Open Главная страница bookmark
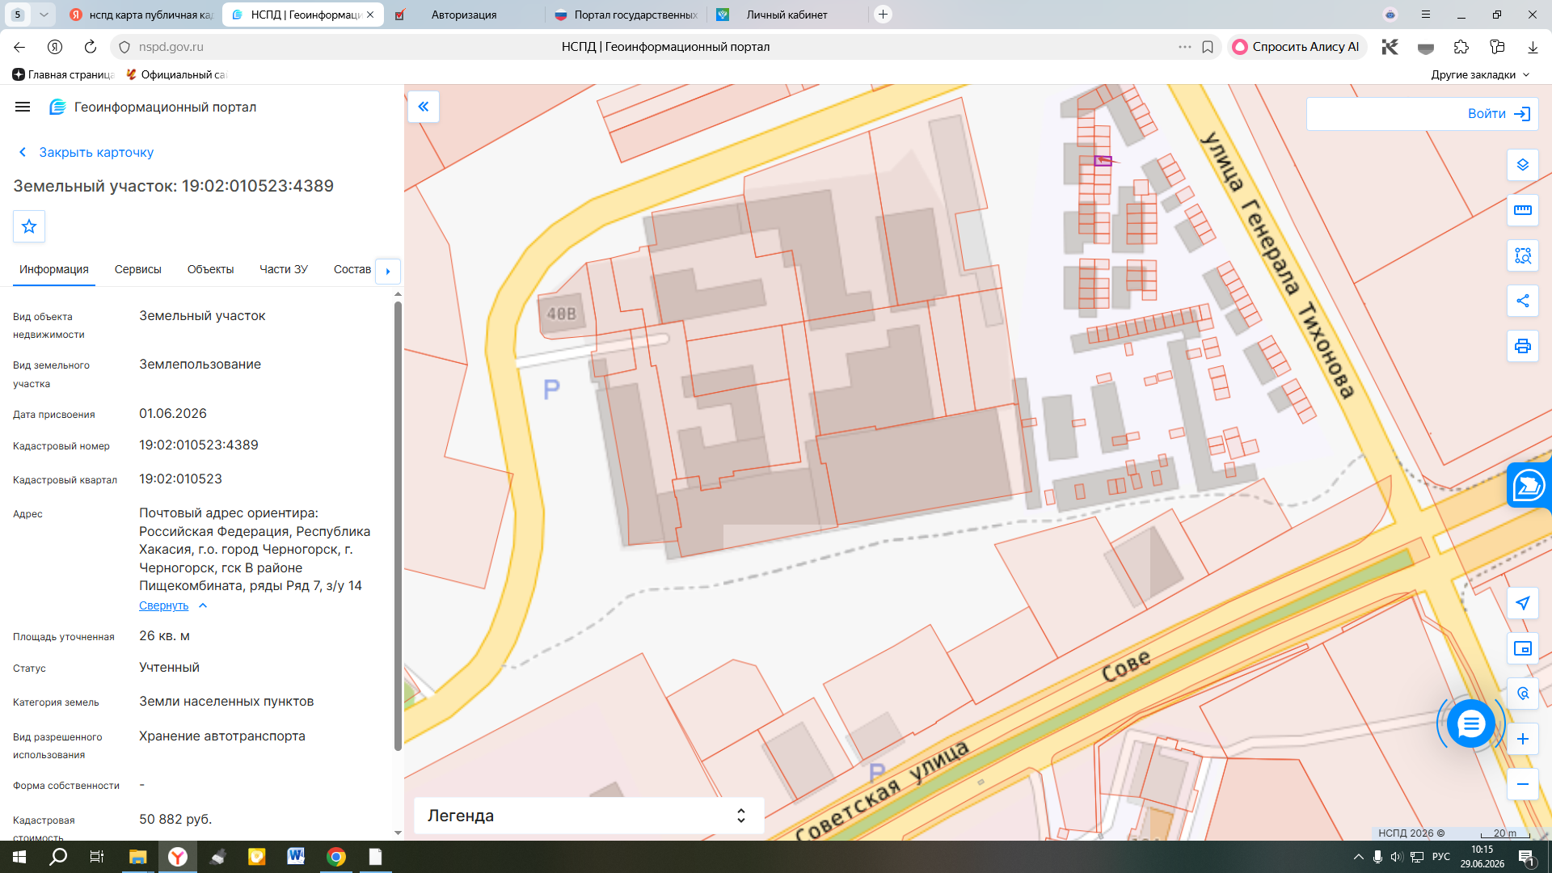The height and width of the screenshot is (873, 1552). pyautogui.click(x=64, y=74)
